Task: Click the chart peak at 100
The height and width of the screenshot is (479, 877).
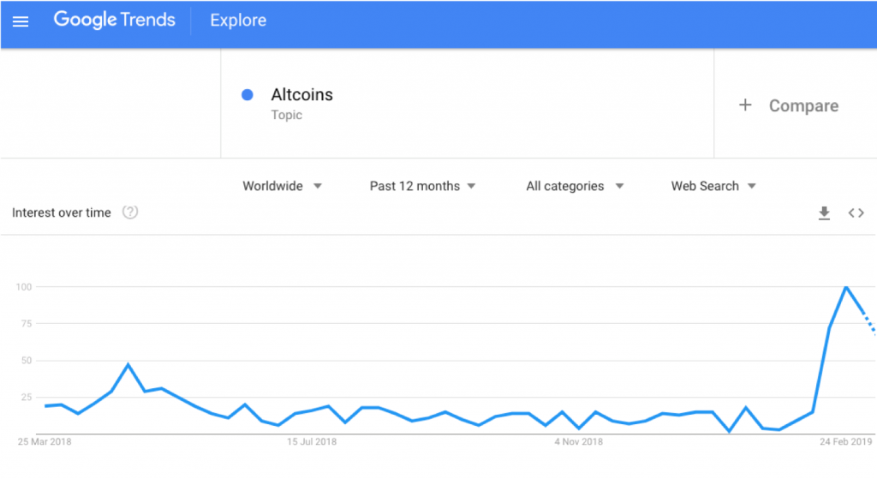Action: pos(846,287)
